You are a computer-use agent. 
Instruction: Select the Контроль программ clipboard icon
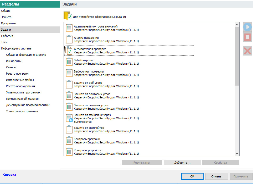[69, 141]
